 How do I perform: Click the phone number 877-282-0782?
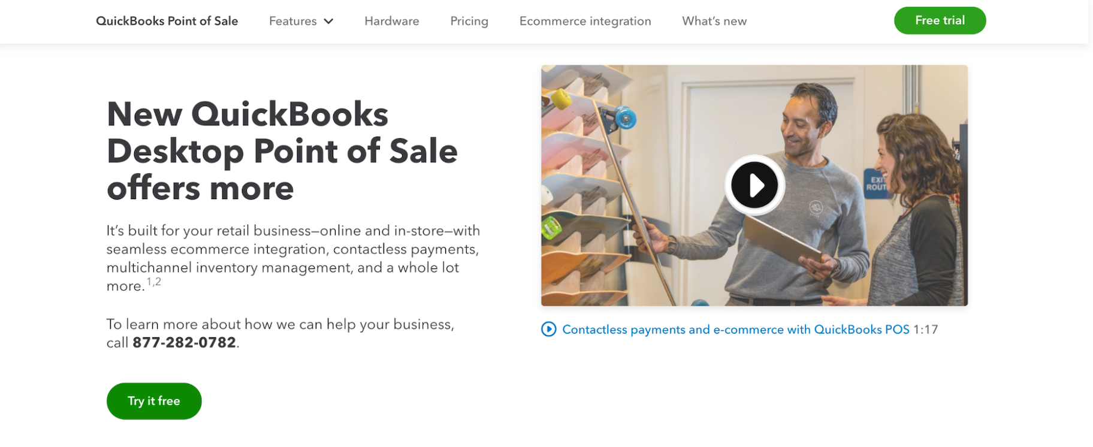[x=185, y=343]
